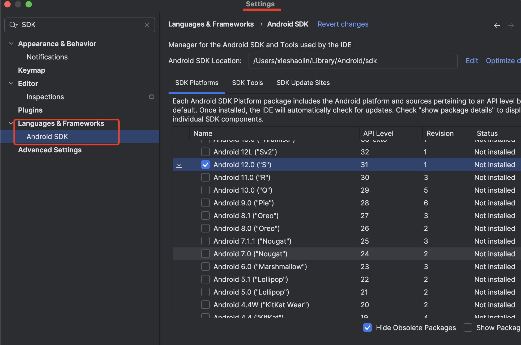Screen dimensions: 521x345
Task: Check the Android 5.0 ("Lollipop") checkbox
Action: click(206, 292)
